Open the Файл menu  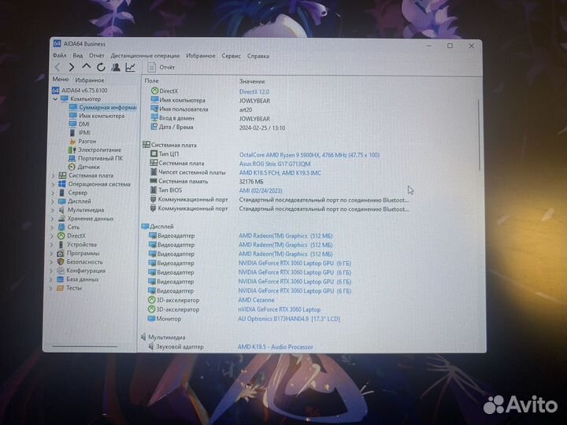59,55
